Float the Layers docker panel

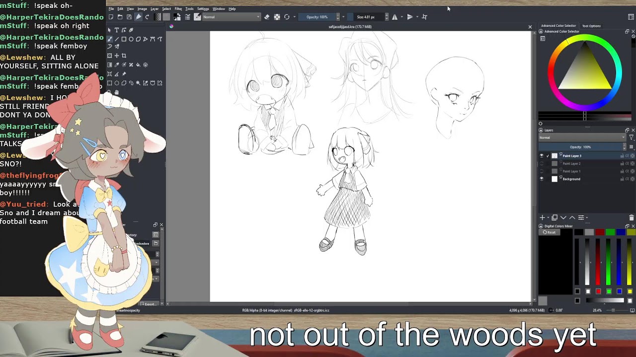(627, 130)
